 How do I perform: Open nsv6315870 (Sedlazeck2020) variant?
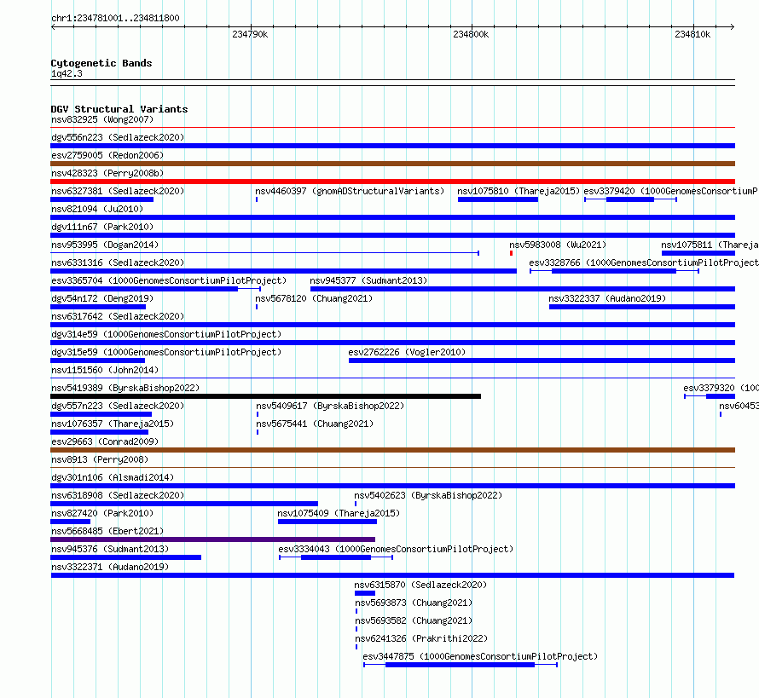364,593
